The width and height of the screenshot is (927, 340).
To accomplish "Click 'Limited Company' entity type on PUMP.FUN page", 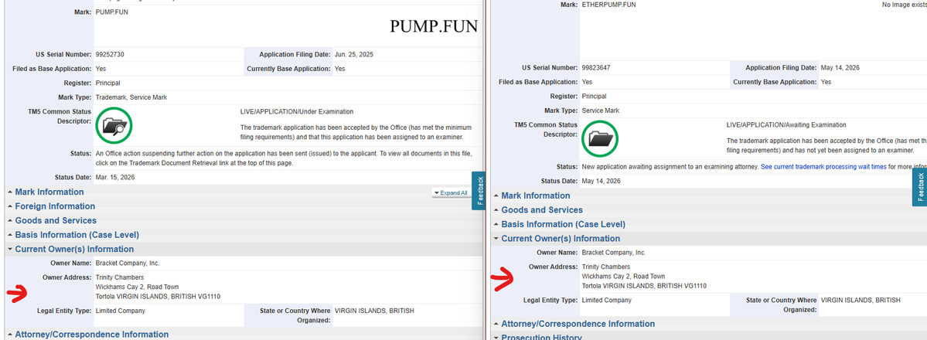I will click(120, 311).
